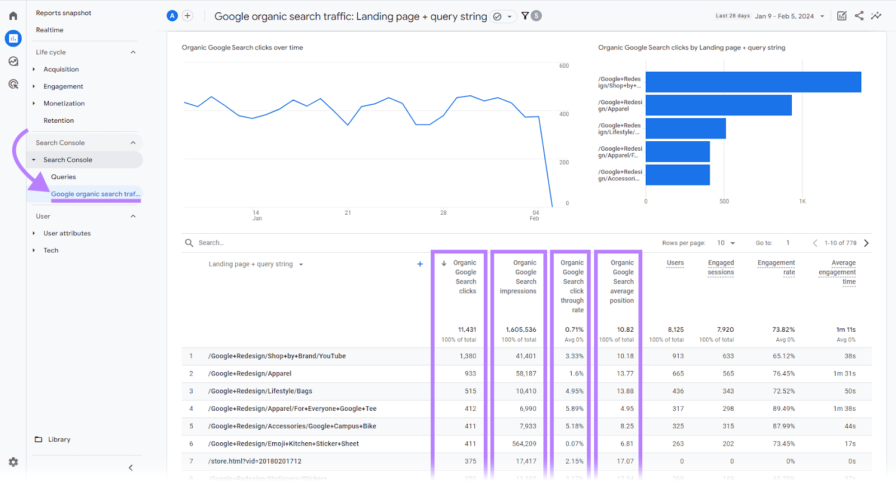Screen dimensions: 896x482
Task: Open Reports snapshot
Action: 63,13
